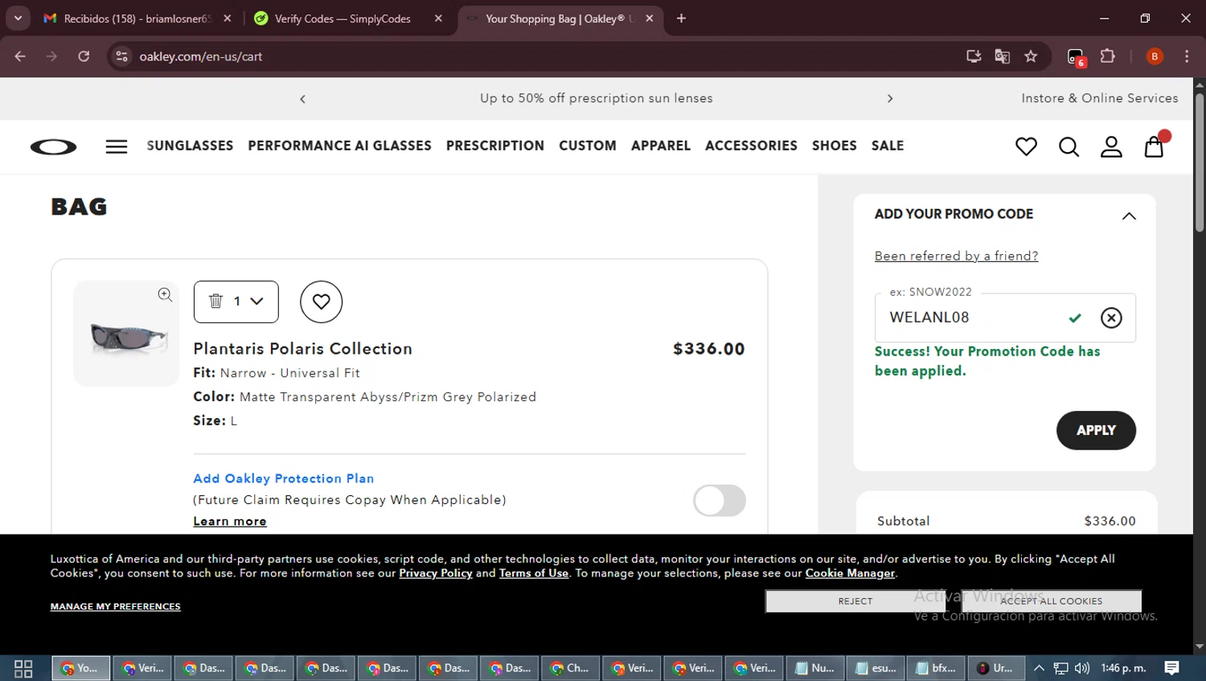Open the Learn more link
This screenshot has height=681, width=1206.
point(230,521)
